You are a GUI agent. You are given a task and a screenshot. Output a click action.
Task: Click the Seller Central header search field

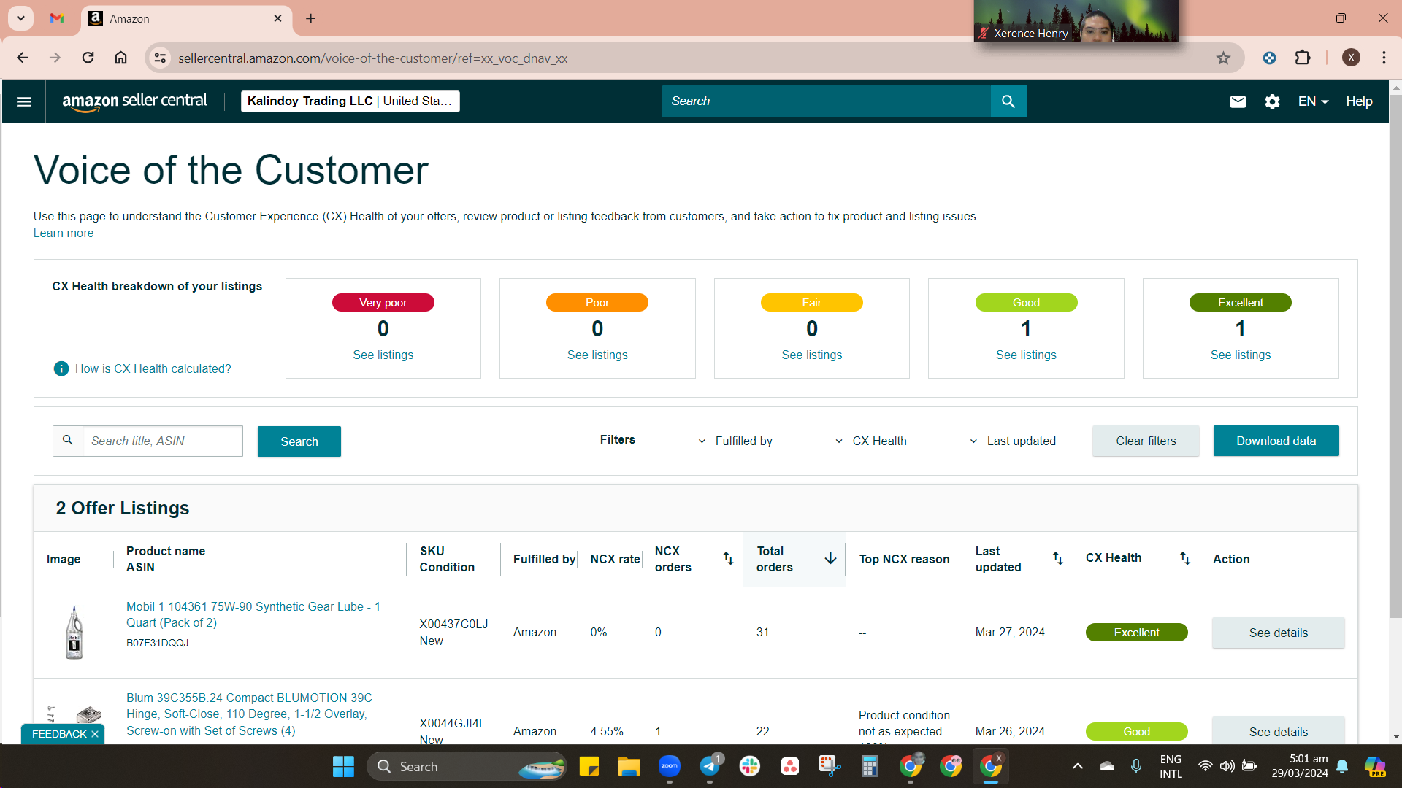[x=827, y=101]
